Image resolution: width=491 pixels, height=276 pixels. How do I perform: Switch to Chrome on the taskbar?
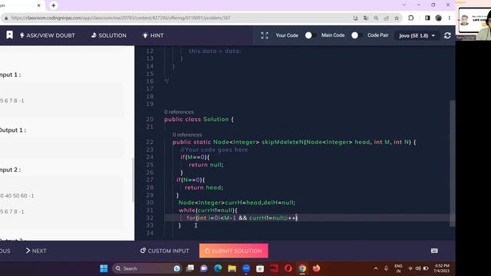tap(302, 268)
